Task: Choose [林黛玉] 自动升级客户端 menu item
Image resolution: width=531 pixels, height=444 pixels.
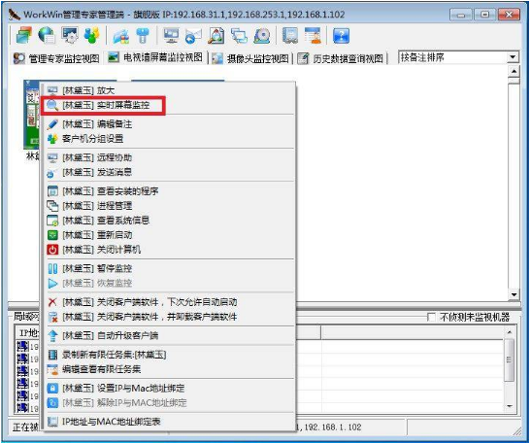Action: point(168,335)
